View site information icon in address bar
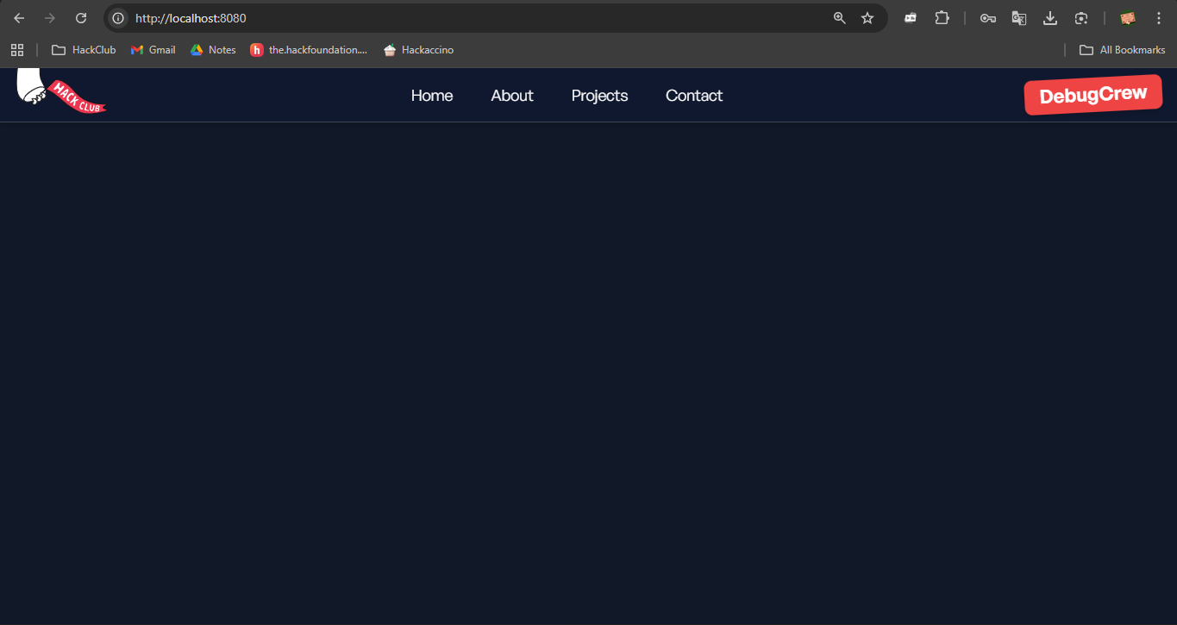 pos(119,18)
